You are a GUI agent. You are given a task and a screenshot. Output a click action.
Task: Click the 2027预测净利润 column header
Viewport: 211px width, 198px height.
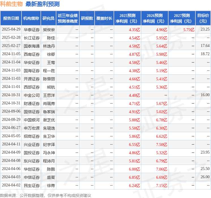pos(182,18)
